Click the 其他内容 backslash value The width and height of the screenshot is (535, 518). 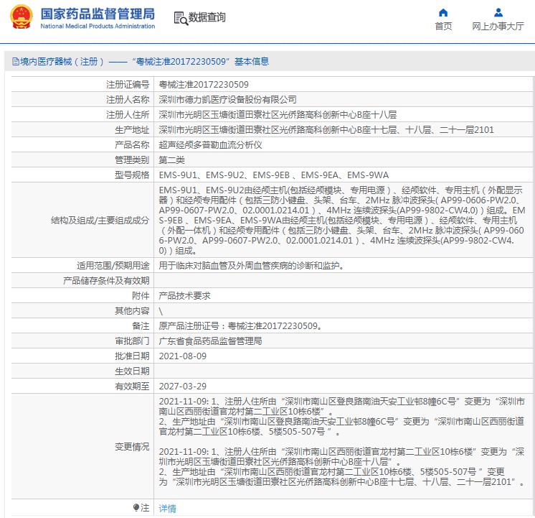161,311
